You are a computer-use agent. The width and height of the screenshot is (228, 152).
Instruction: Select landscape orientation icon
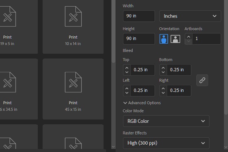pos(175,39)
